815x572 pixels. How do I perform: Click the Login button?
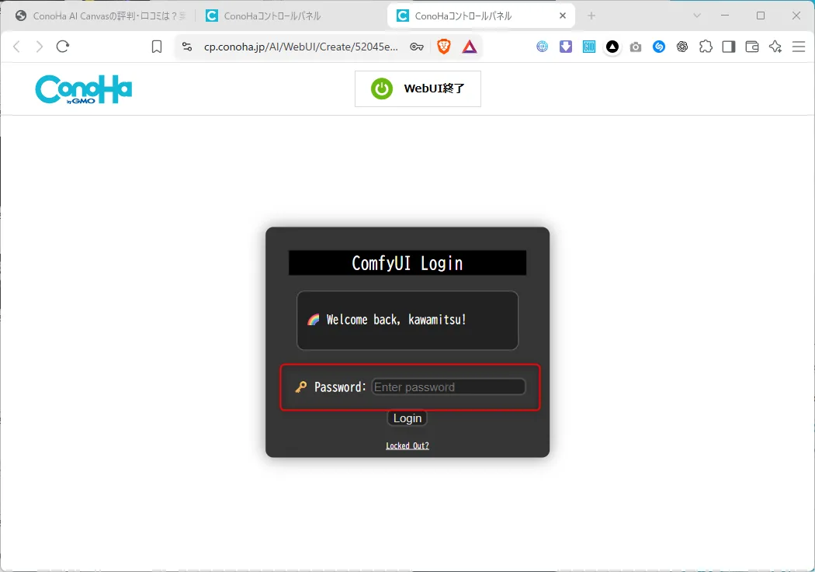(407, 418)
